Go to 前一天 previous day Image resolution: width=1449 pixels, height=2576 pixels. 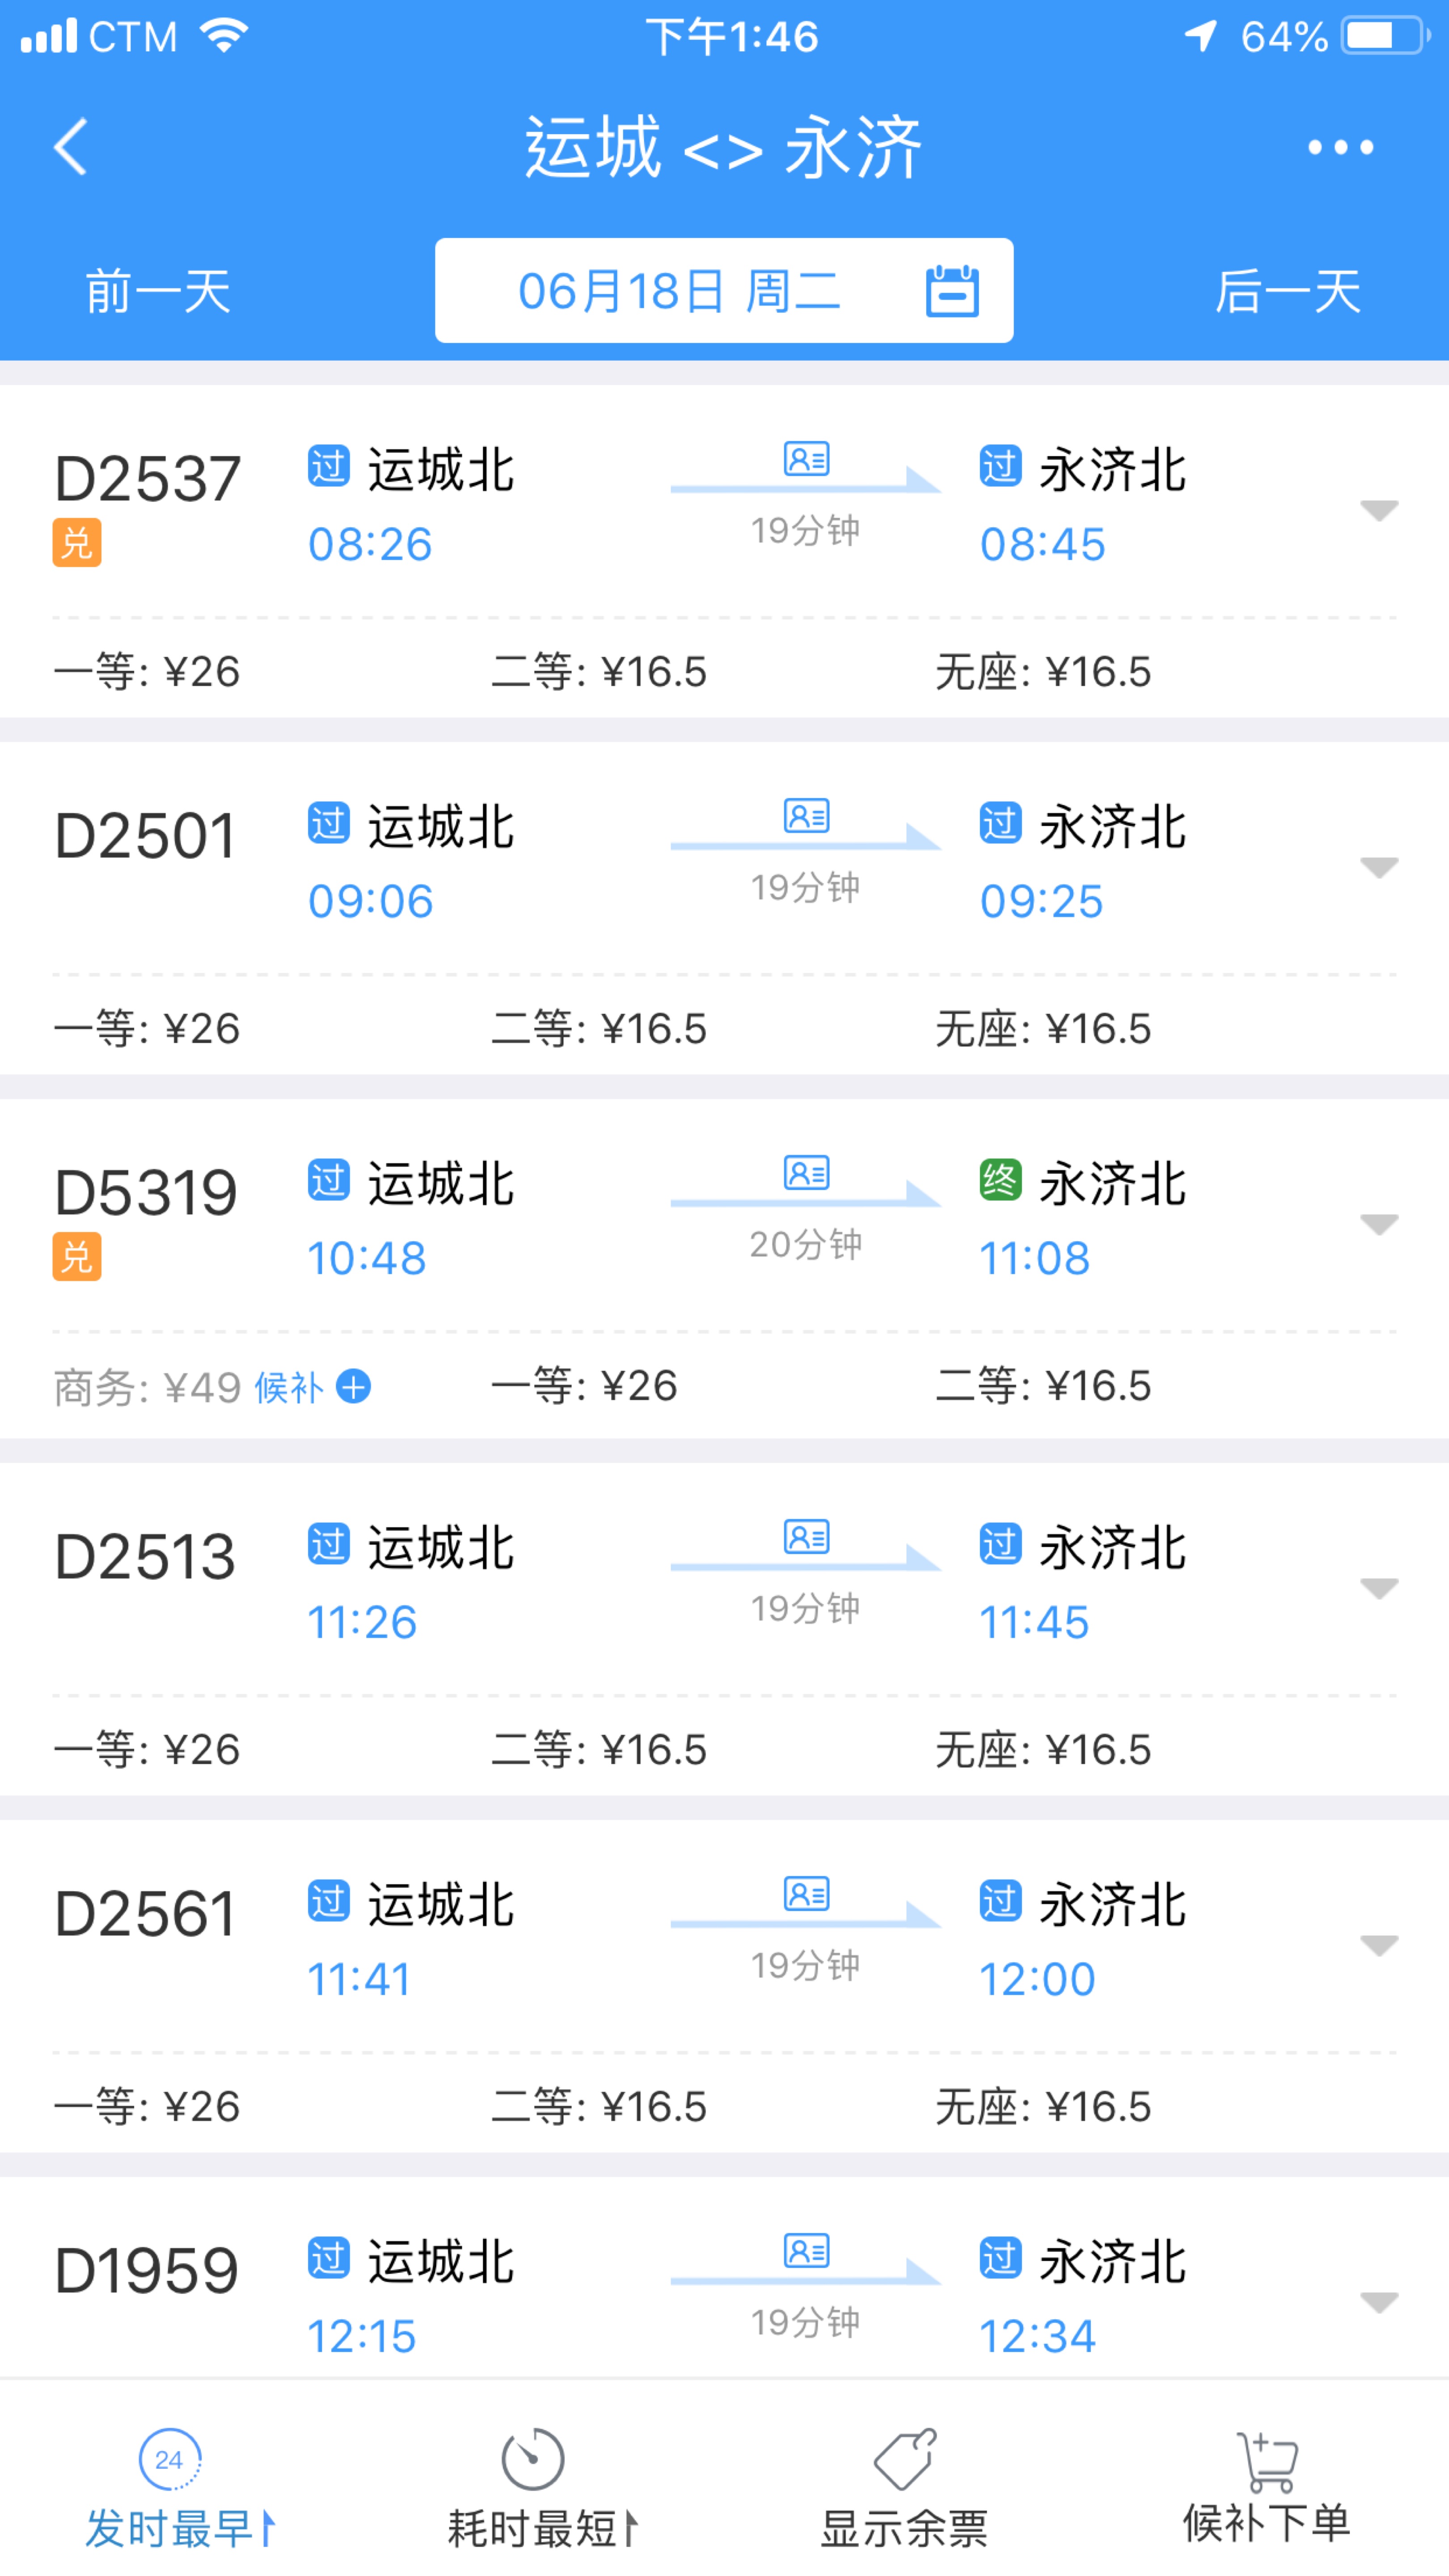click(158, 292)
